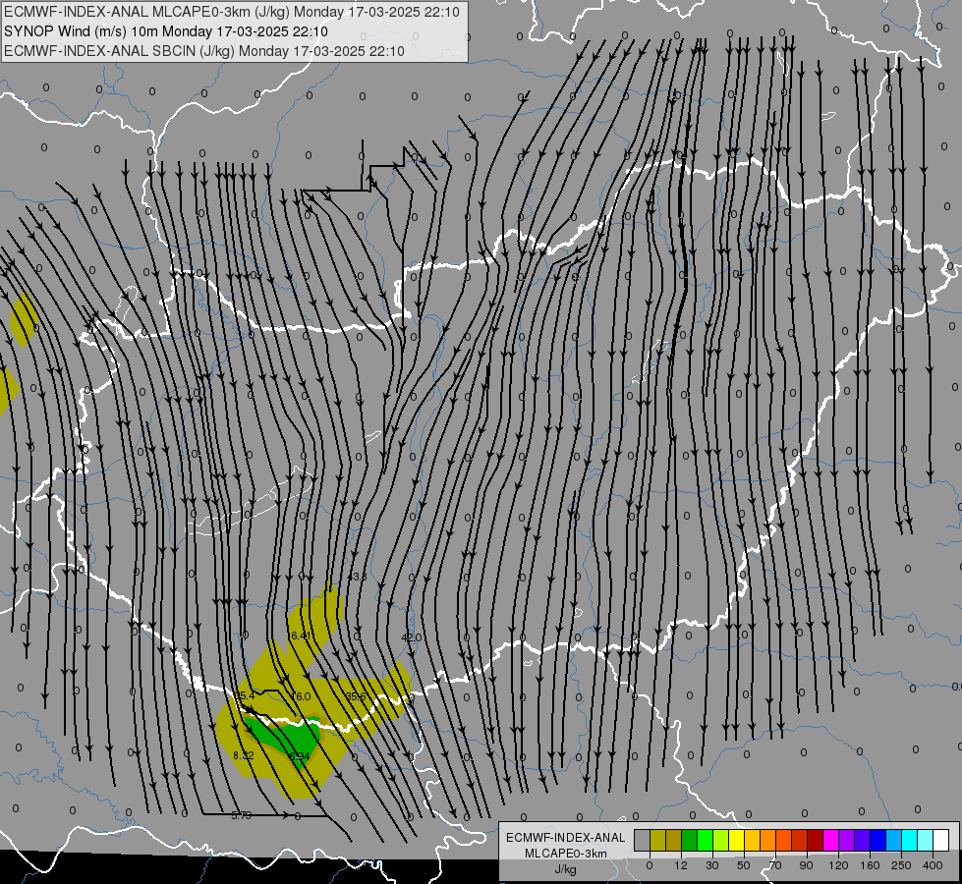Click the 5.79 value near bottom
This screenshot has height=884, width=962.
(x=242, y=815)
